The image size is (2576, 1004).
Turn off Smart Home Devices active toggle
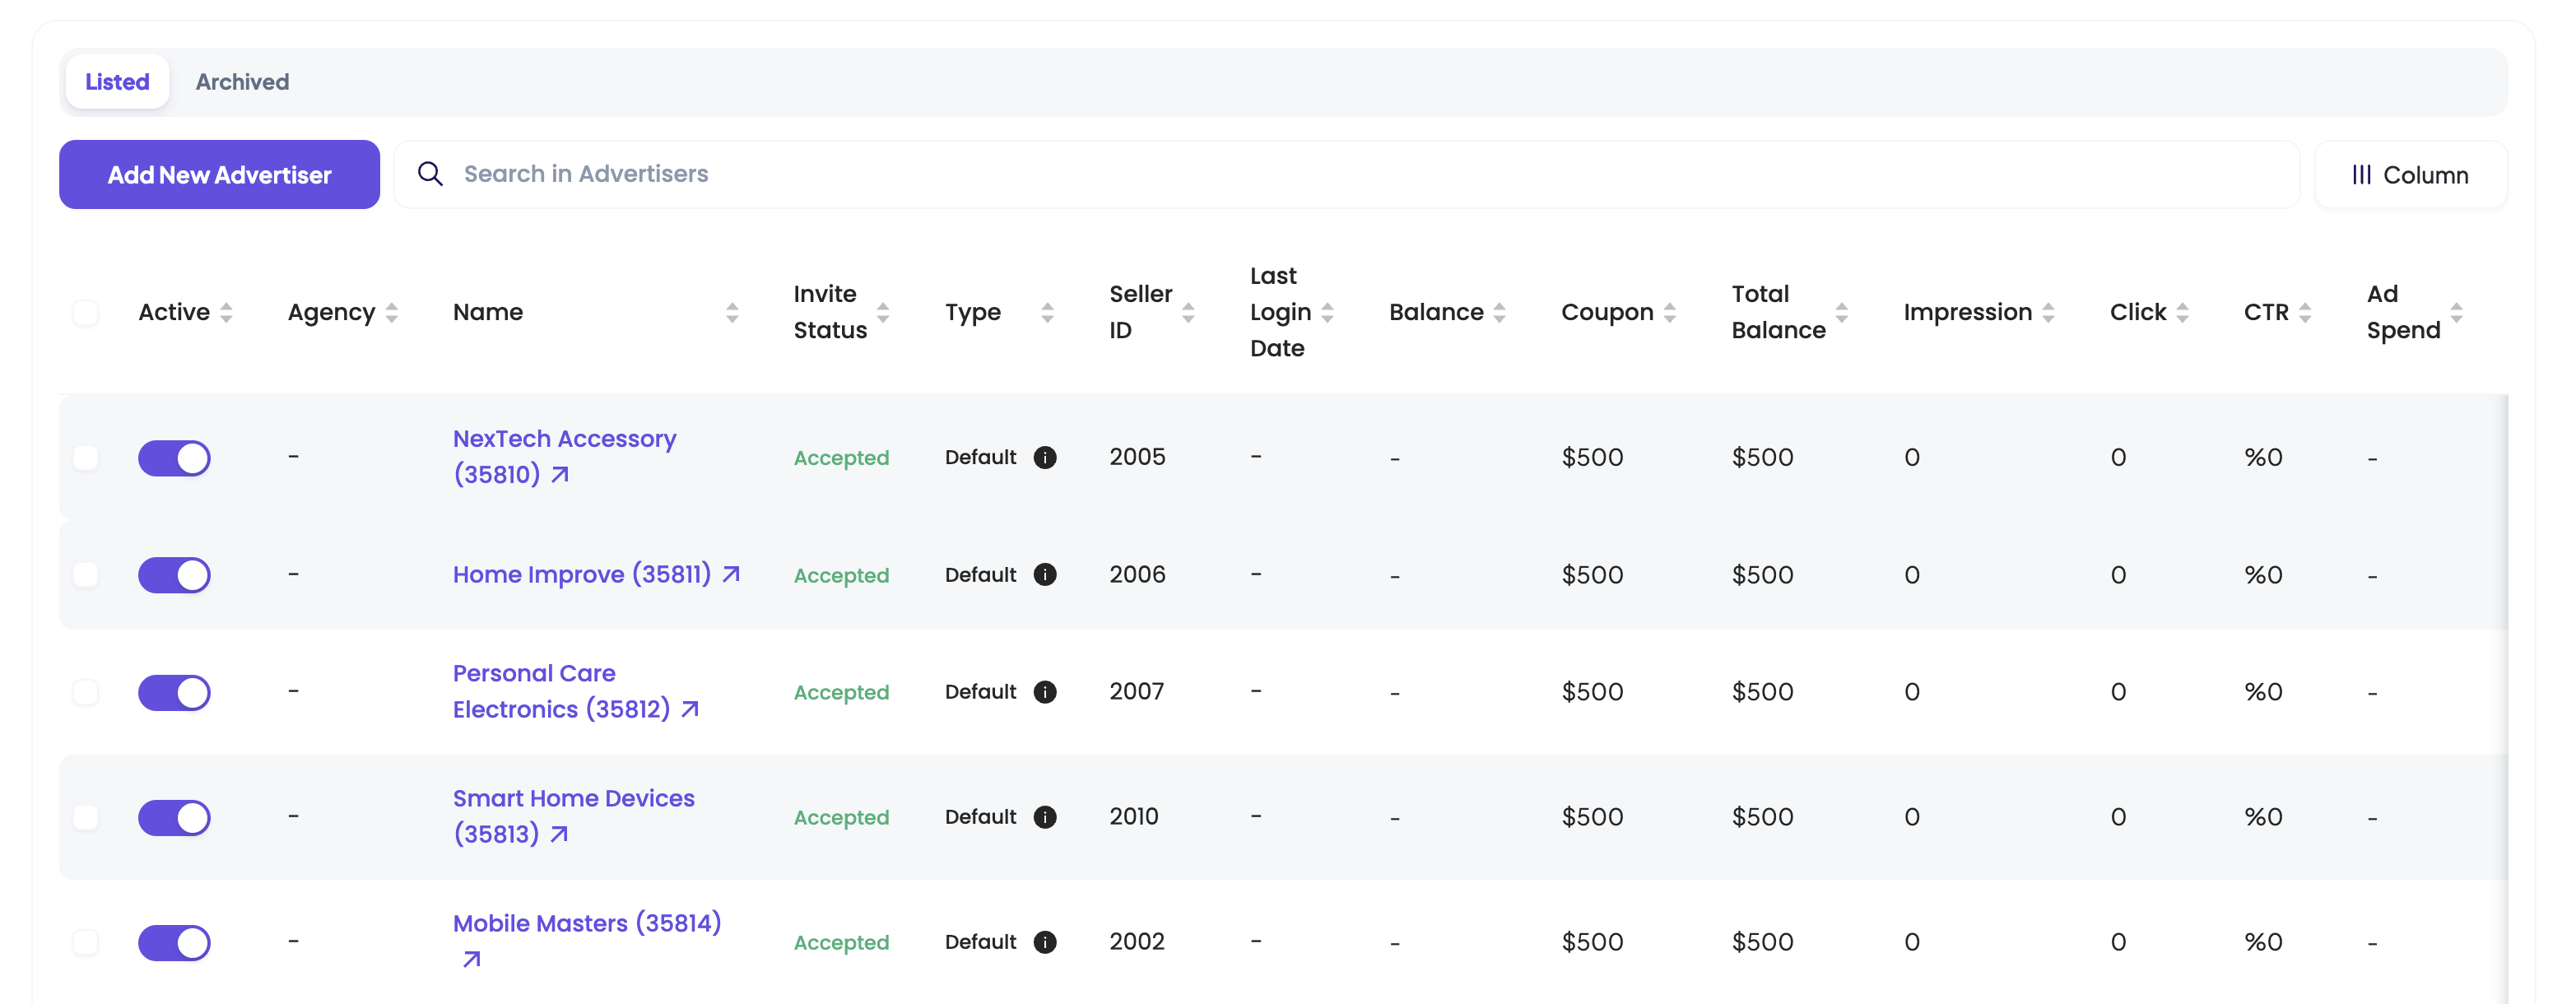(x=174, y=817)
